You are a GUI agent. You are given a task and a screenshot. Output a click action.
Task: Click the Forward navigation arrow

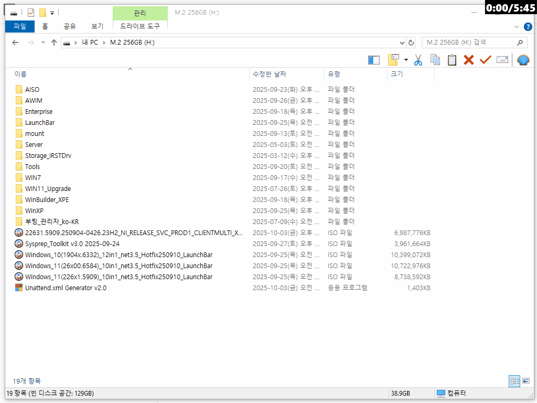pyautogui.click(x=31, y=43)
